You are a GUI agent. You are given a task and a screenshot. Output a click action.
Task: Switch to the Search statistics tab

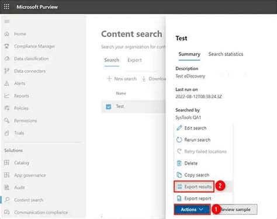coord(226,54)
